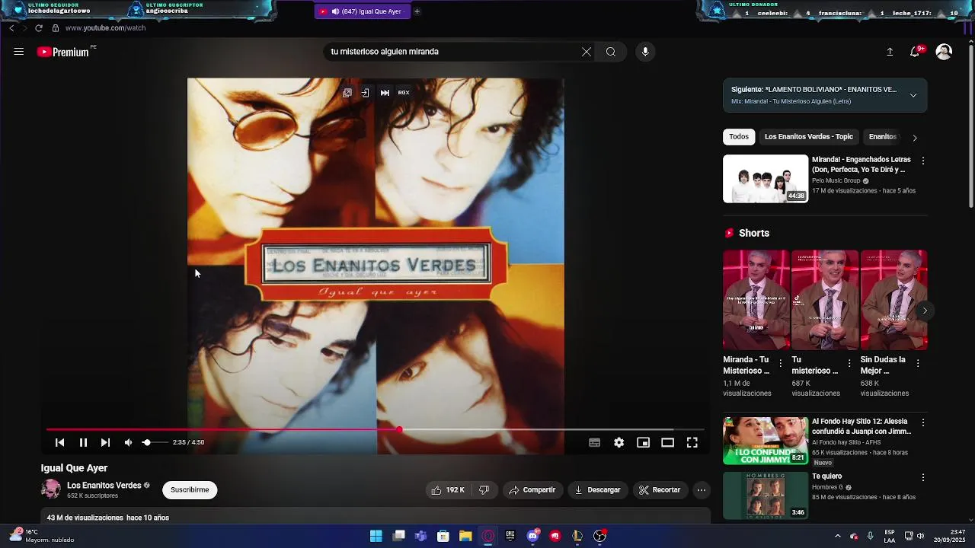The image size is (975, 548).
Task: Go to previous video in player
Action: (x=59, y=442)
